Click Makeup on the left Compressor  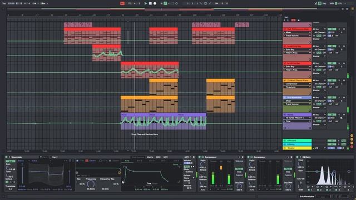[239, 161]
